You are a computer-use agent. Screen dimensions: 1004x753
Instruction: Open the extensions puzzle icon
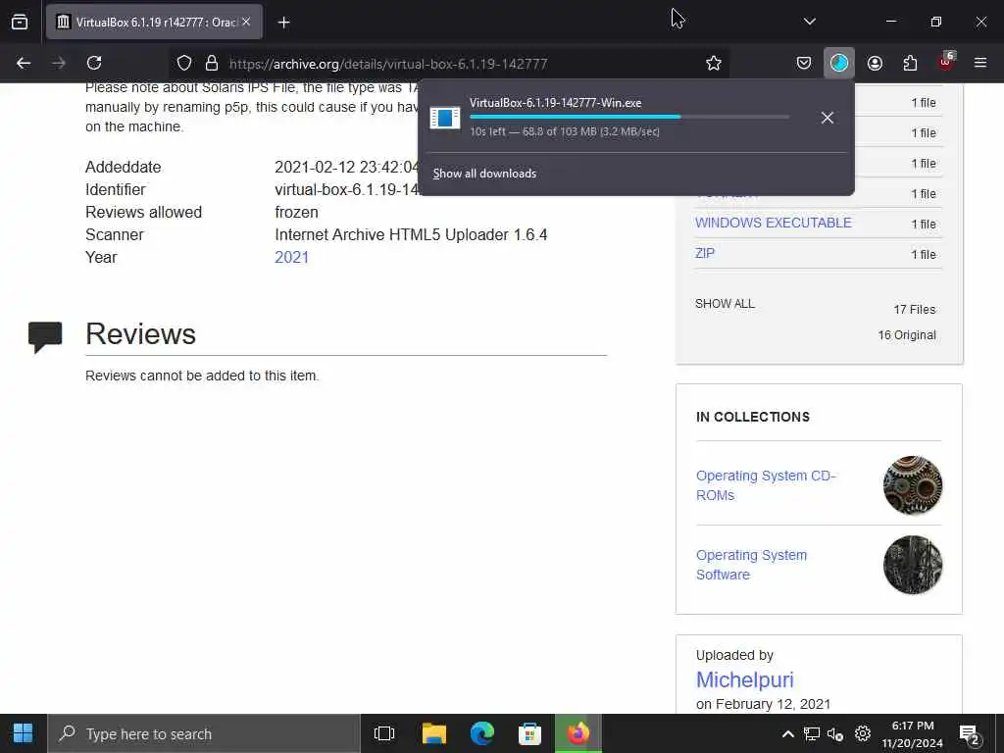pyautogui.click(x=910, y=63)
